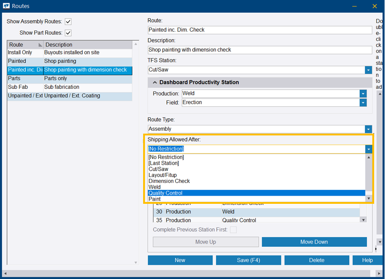
Task: Pick [Last Station] from the list
Action: point(164,163)
